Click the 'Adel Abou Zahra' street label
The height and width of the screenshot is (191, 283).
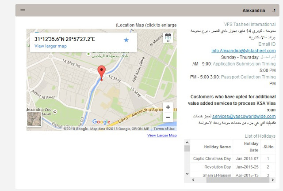tap(138, 70)
